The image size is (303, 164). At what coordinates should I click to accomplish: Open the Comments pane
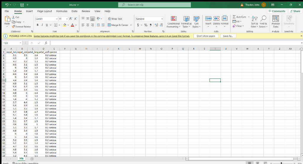point(277,11)
